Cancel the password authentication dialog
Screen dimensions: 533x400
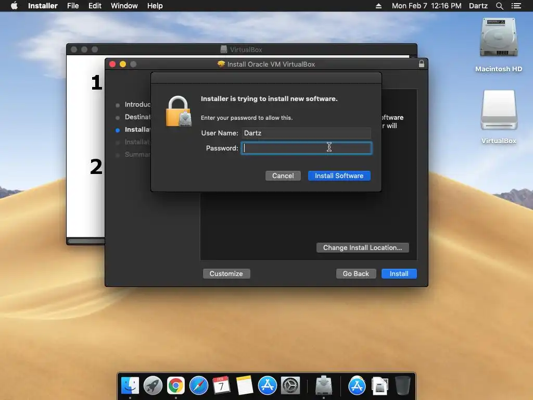[283, 176]
